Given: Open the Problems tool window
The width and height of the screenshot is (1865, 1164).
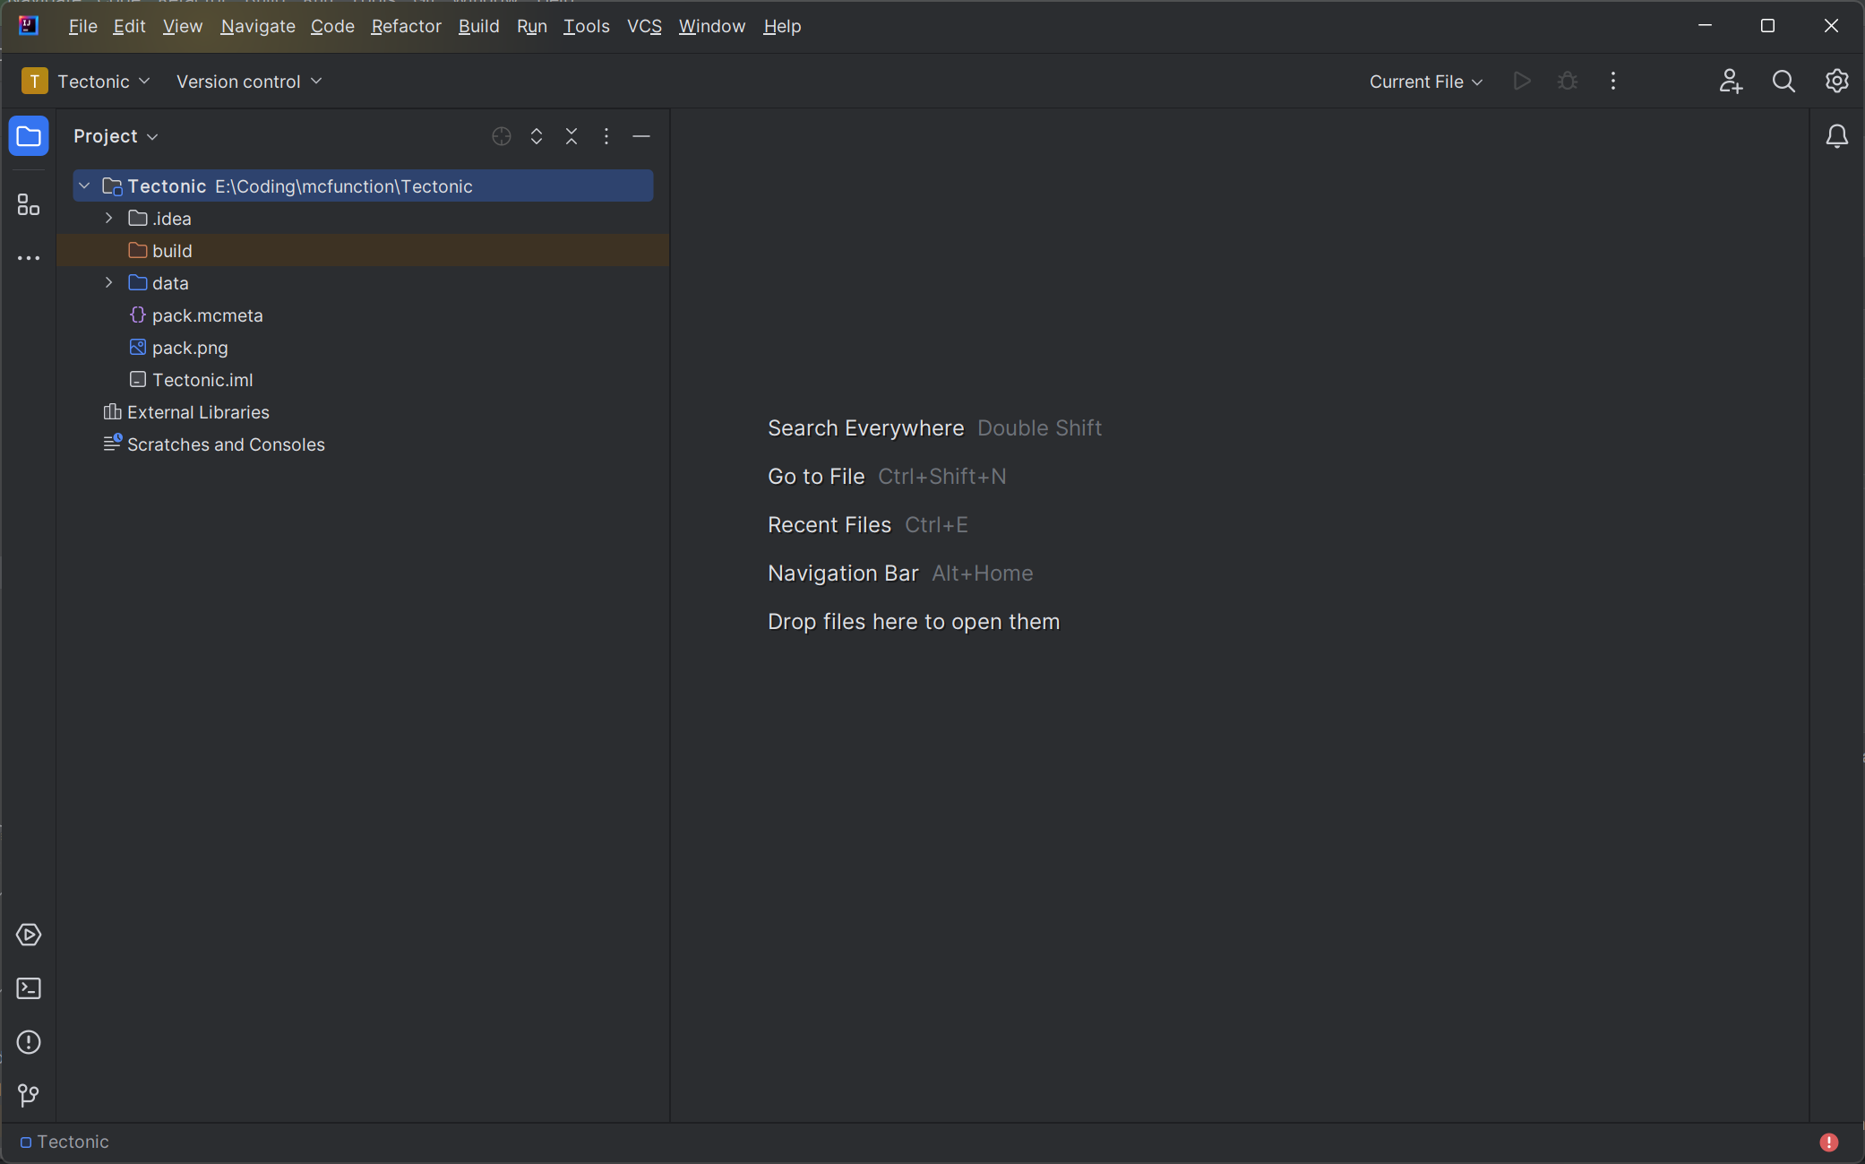Looking at the screenshot, I should coord(28,1042).
